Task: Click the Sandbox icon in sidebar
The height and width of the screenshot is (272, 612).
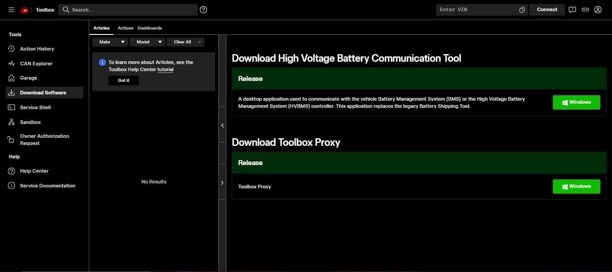Action: point(12,122)
